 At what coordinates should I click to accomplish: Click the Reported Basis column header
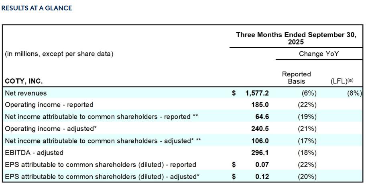(296, 78)
